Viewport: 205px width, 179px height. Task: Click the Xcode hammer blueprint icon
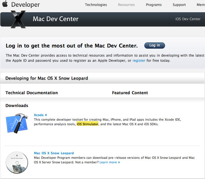tap(17, 123)
